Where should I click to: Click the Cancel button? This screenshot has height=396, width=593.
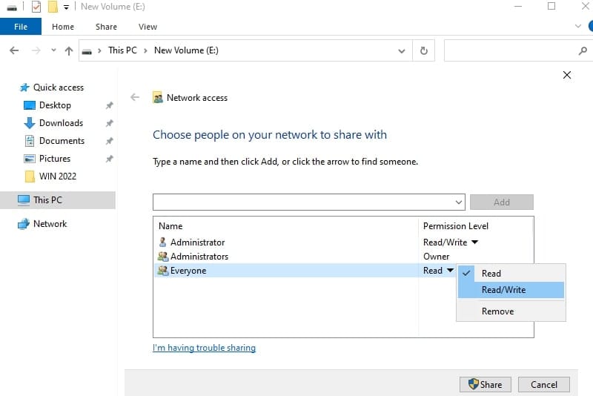tap(544, 384)
